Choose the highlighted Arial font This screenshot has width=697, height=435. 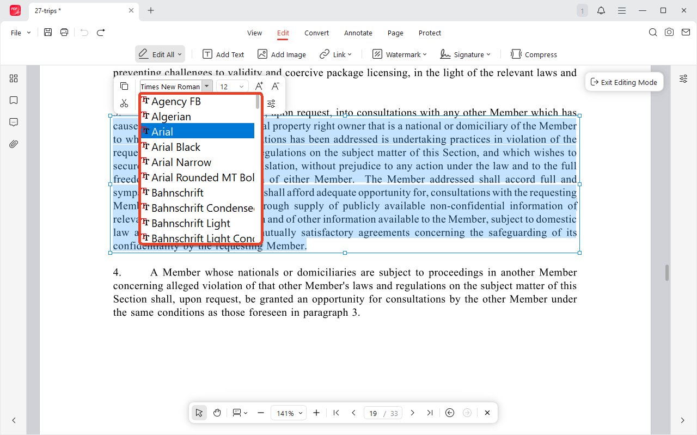(x=198, y=132)
